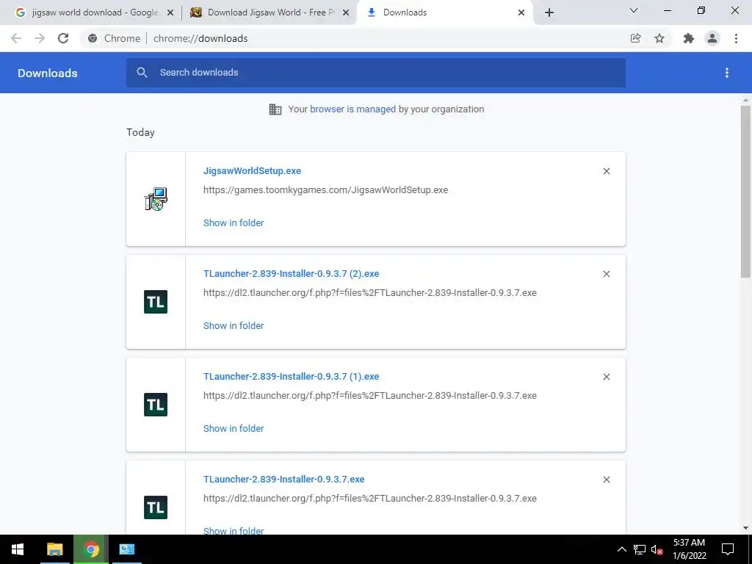This screenshot has height=564, width=752.
Task: Follow the browser is managed link
Action: coord(353,109)
